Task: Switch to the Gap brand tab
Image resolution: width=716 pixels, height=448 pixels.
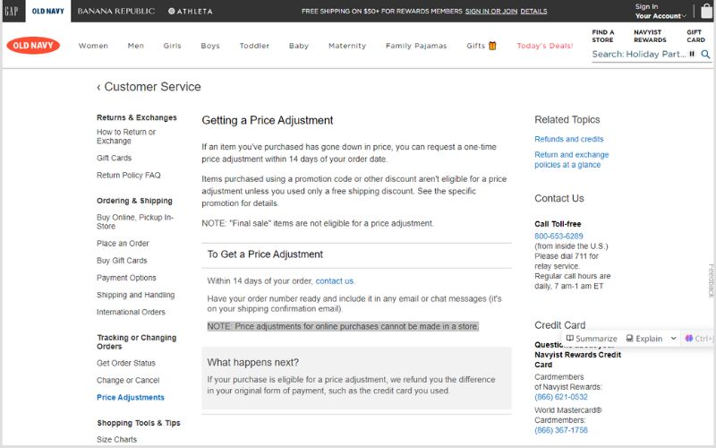Action: point(12,11)
